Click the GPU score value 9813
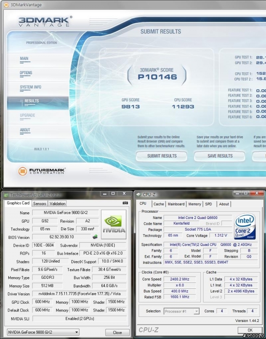This screenshot has height=339, width=266. pos(131,107)
